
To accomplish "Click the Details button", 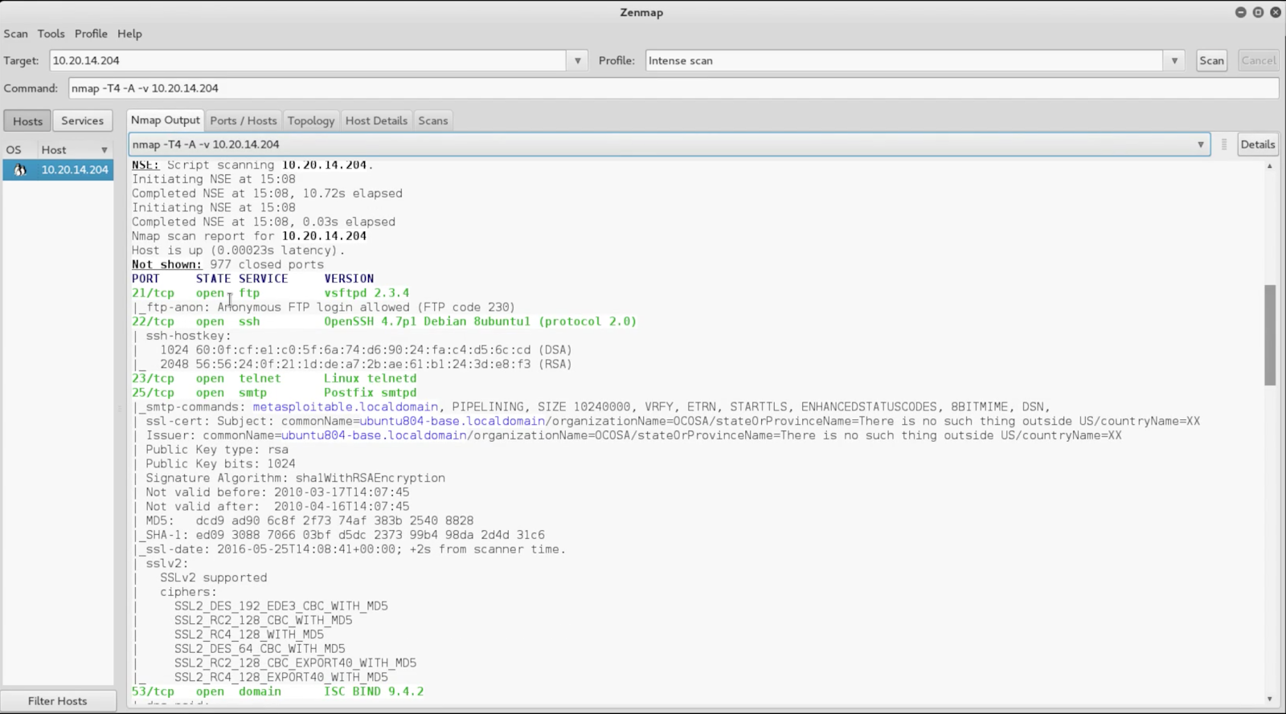I will click(1258, 145).
